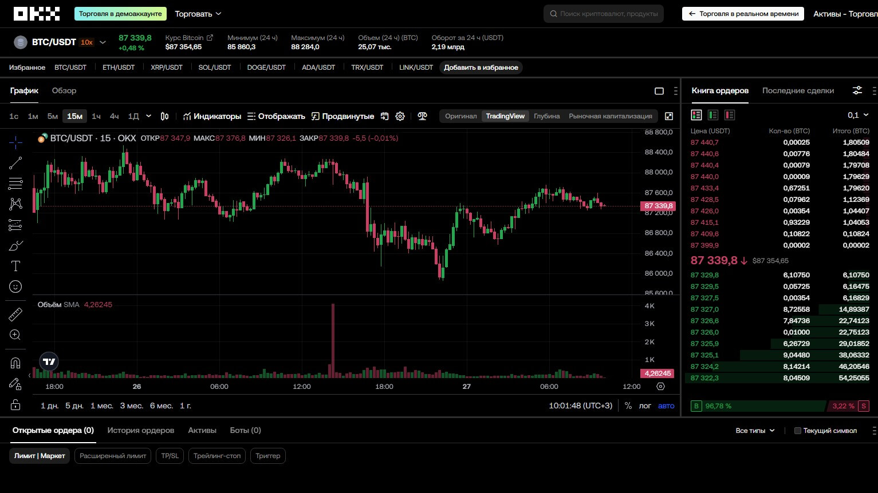Toggle auto scale (авто)
Viewport: 878px width, 493px height.
[666, 405]
